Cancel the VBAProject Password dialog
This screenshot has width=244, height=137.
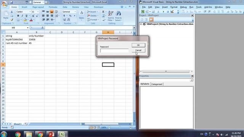point(138,50)
